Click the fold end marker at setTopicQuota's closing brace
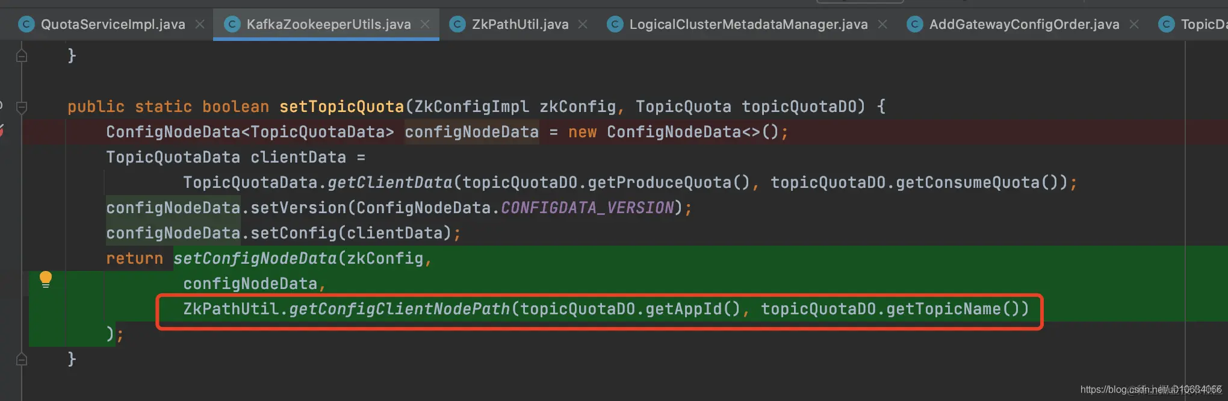The image size is (1228, 401). coord(22,359)
